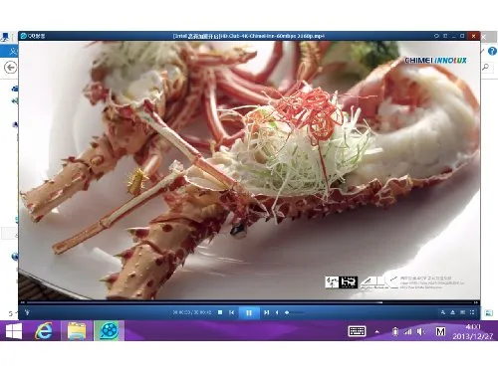Open the player tools wrench icon
The height and width of the screenshot is (373, 498).
[x=443, y=312]
